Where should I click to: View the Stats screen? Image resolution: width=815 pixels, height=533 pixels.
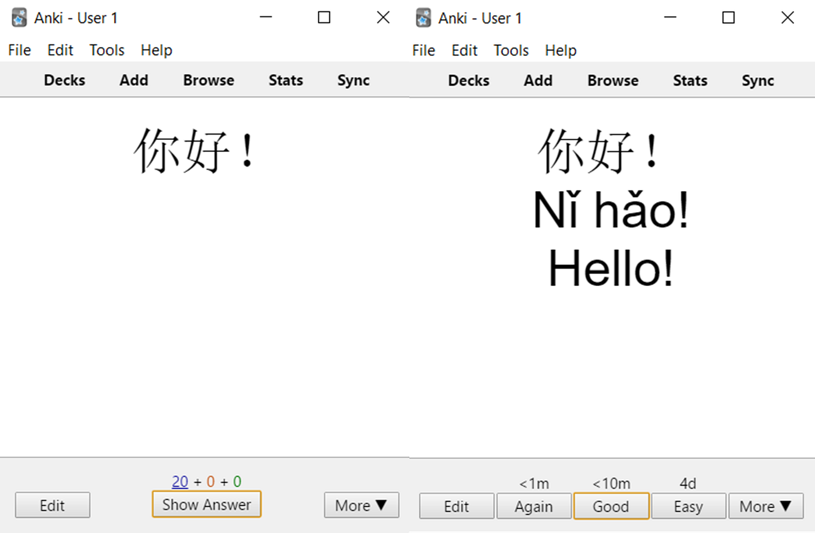[285, 80]
